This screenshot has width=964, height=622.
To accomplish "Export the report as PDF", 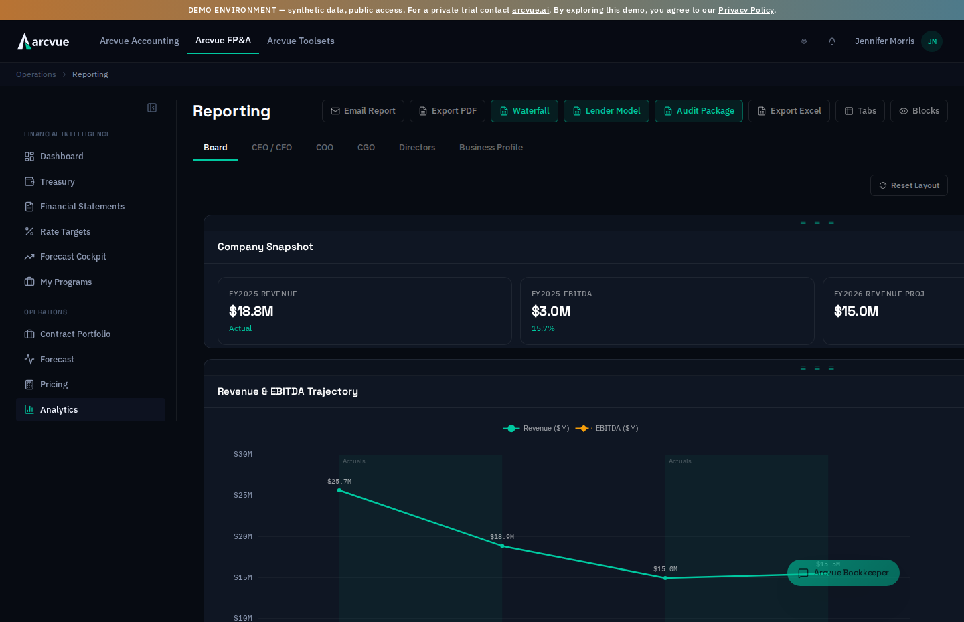I will [x=447, y=111].
